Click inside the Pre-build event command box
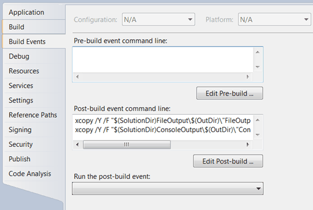Screen dimensions: 313x210 pos(163,60)
